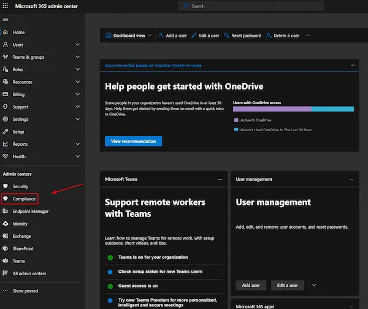Click the Resources icon
Viewport: 368px width, 309px height.
click(6, 82)
